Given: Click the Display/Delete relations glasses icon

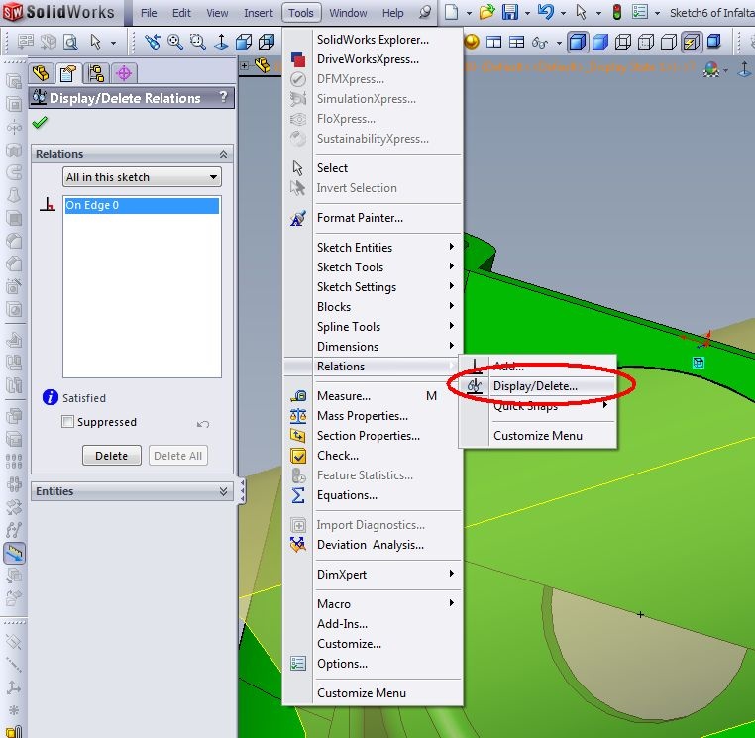Looking at the screenshot, I should click(475, 386).
